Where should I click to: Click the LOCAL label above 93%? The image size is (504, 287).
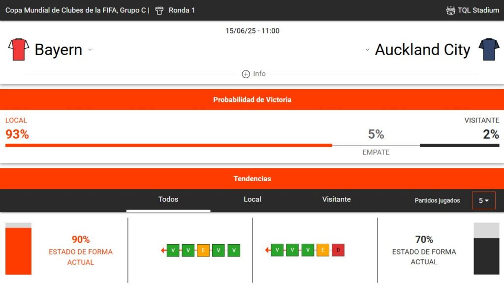tap(16, 121)
